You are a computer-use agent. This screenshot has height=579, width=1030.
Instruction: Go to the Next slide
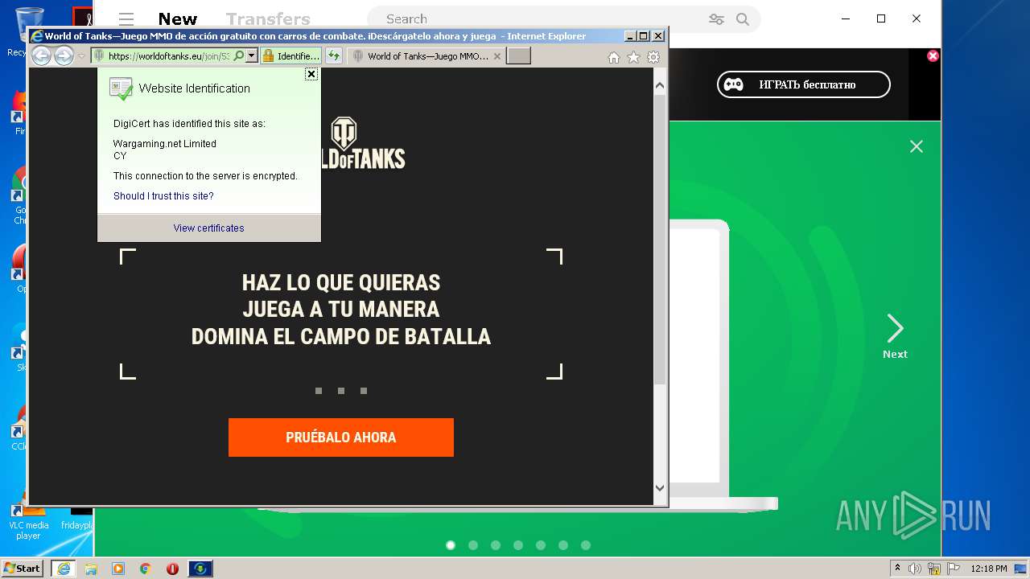click(x=895, y=336)
